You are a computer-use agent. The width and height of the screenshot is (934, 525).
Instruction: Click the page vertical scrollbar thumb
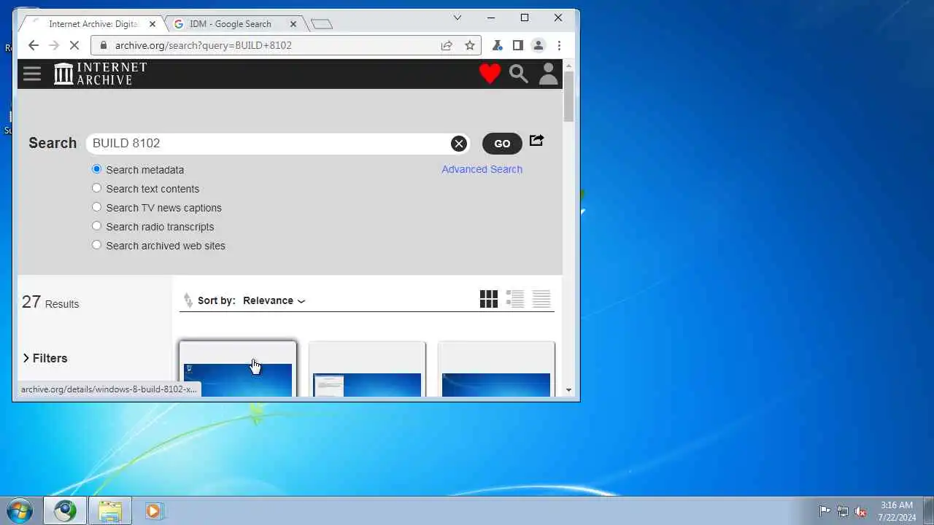[569, 96]
